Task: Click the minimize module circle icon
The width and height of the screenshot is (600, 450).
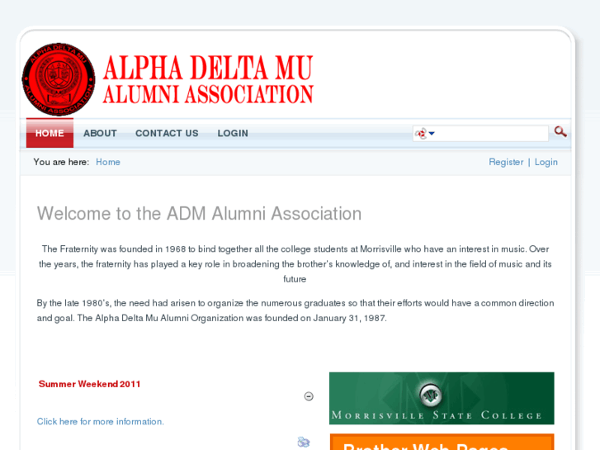Action: pos(309,396)
